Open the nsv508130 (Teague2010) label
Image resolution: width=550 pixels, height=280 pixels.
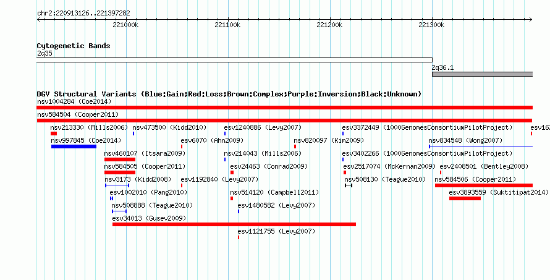click(386, 179)
